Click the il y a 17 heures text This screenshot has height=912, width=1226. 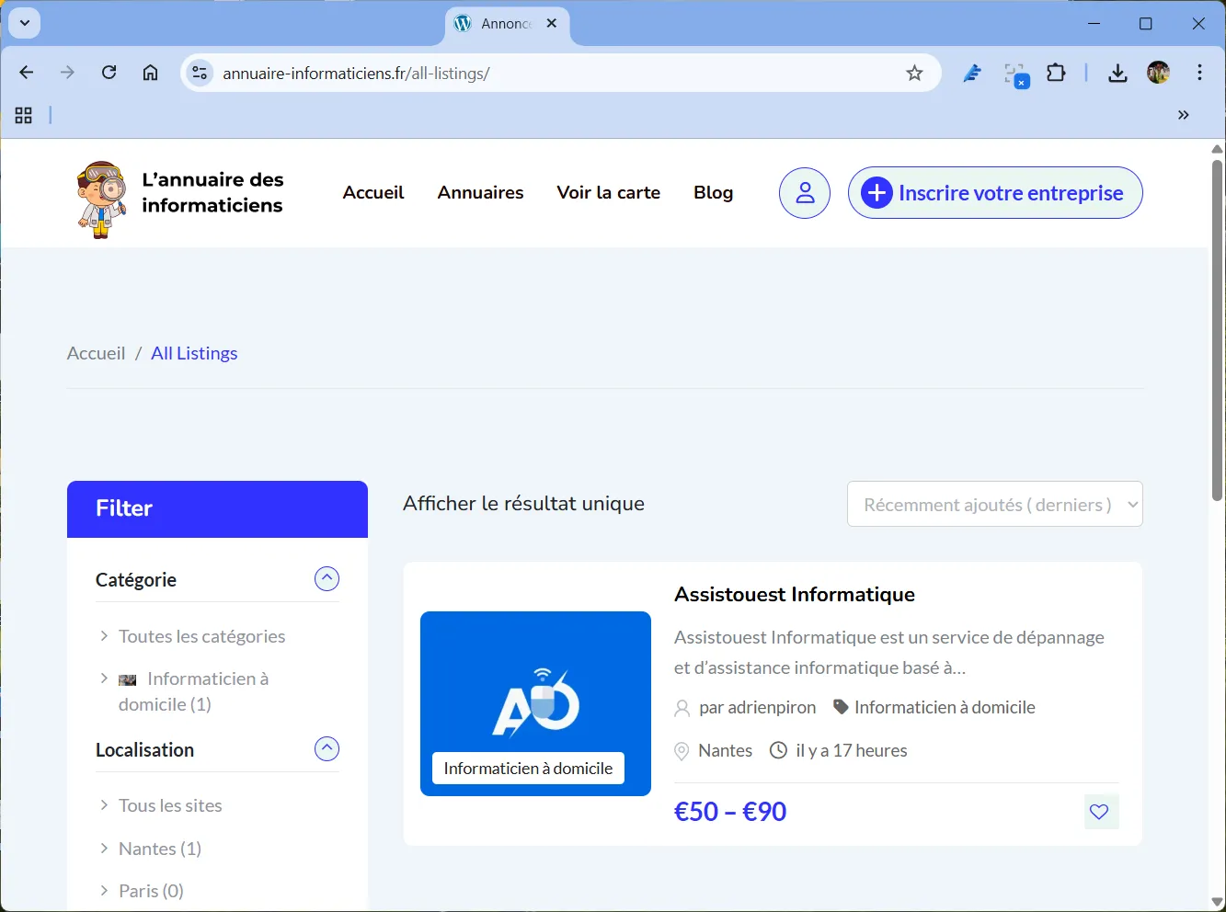tap(852, 750)
